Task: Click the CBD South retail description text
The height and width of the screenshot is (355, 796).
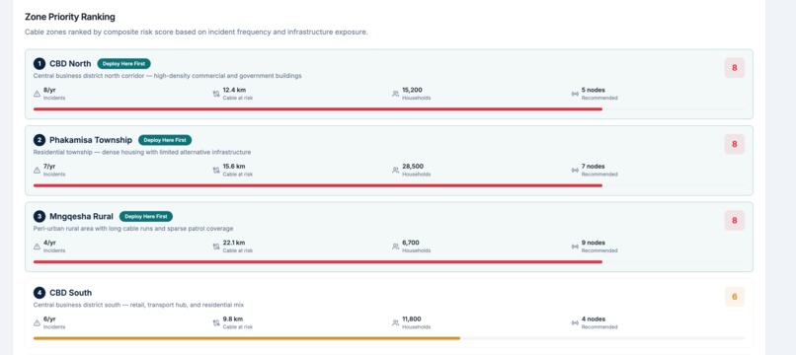Action: click(x=138, y=305)
